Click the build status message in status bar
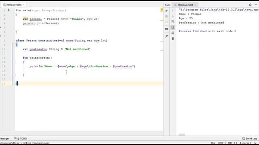Screen dimensions: 259x145 25,143
